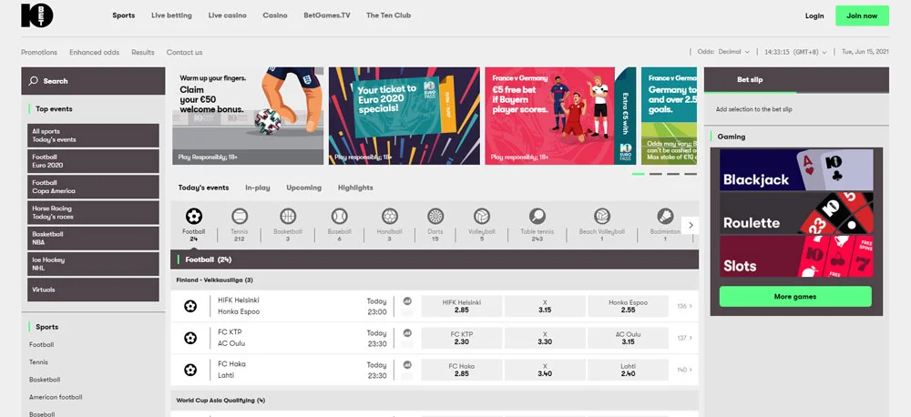Image resolution: width=911 pixels, height=417 pixels.
Task: Click the Login link
Action: (814, 15)
